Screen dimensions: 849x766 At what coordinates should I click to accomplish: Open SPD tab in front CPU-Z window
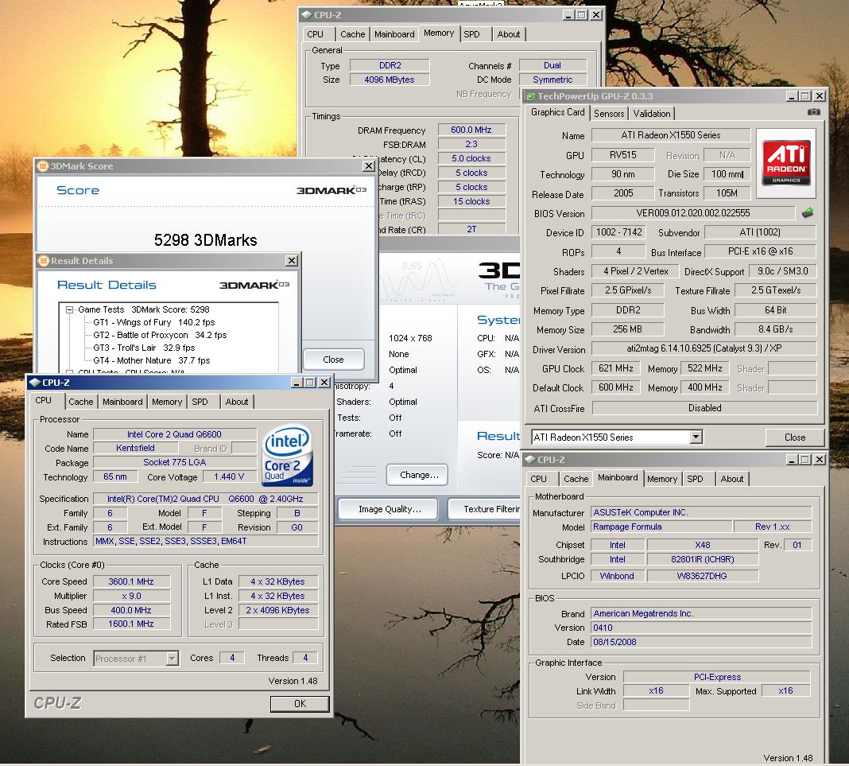tap(200, 402)
